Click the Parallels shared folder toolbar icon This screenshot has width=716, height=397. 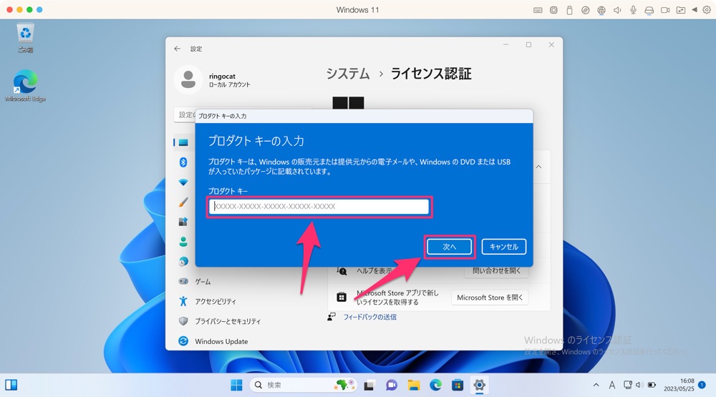coord(681,10)
